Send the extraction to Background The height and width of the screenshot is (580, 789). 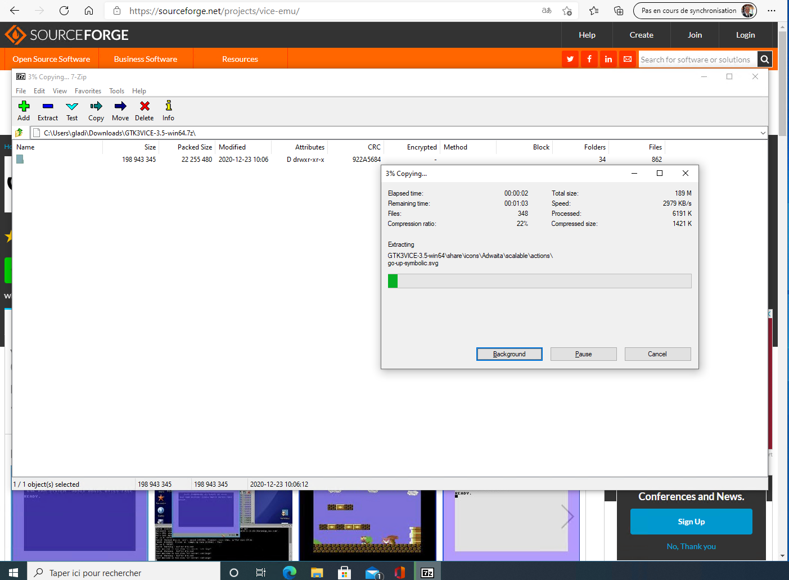pos(509,354)
